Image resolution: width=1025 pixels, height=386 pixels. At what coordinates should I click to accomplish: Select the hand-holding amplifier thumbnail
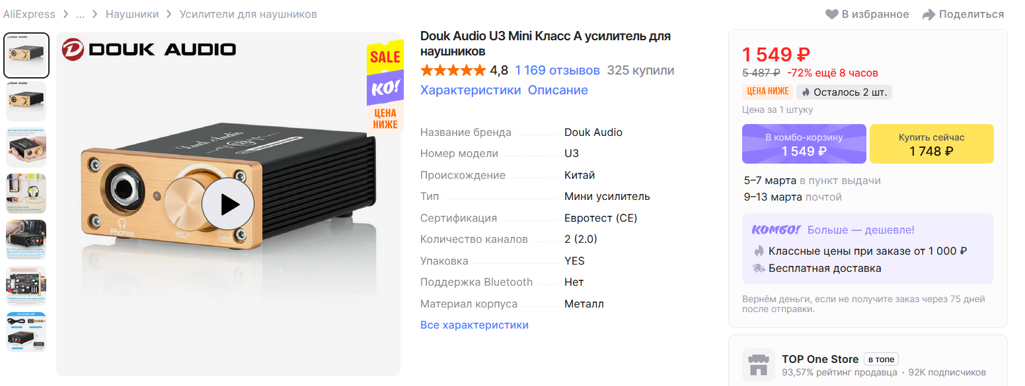click(26, 148)
